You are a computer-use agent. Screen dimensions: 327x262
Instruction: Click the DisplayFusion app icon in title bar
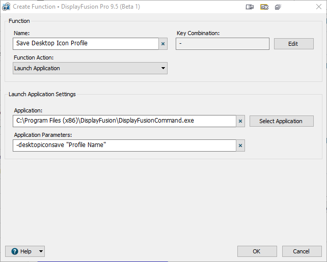click(x=7, y=7)
